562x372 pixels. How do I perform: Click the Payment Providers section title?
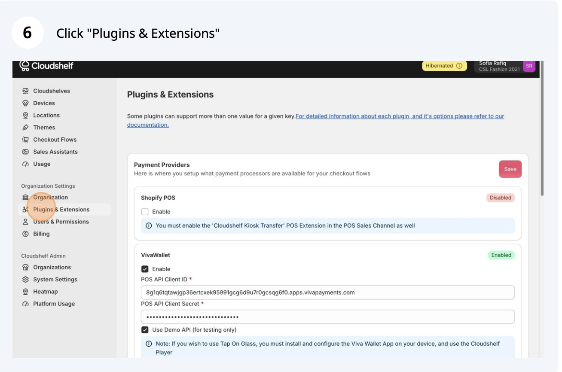point(162,165)
